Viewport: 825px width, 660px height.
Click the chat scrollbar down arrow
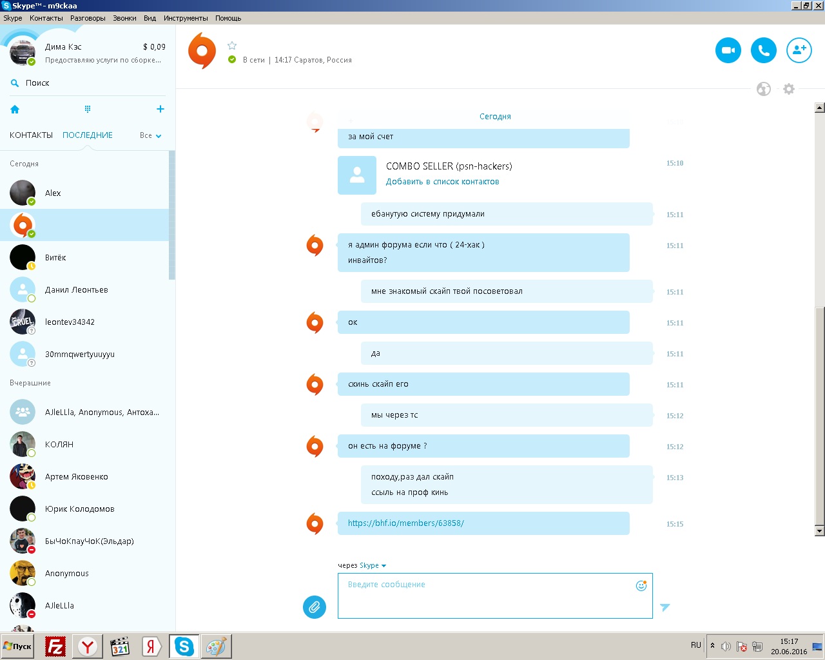tap(820, 531)
